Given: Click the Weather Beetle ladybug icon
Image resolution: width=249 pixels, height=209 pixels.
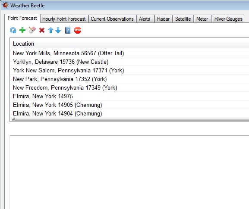Looking at the screenshot, I should [x=5, y=5].
